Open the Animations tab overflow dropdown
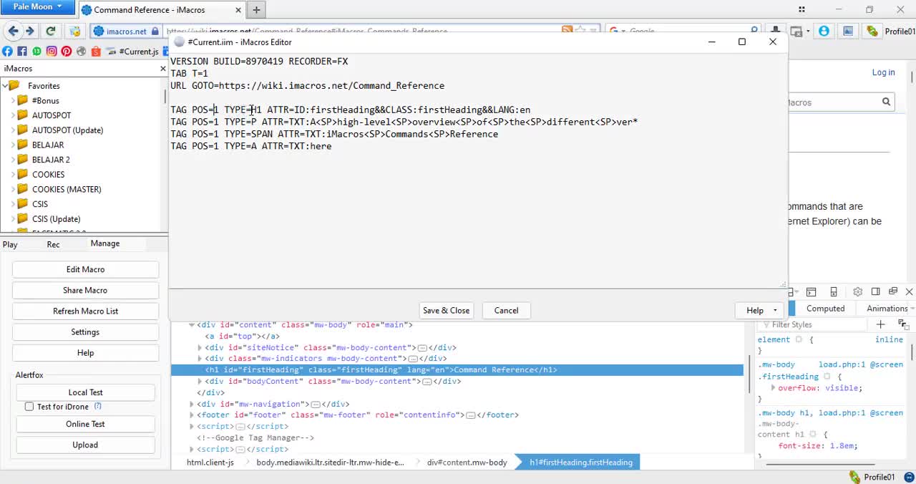The image size is (916, 484). coord(912,309)
